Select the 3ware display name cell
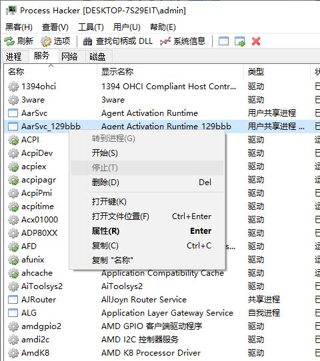 113,100
